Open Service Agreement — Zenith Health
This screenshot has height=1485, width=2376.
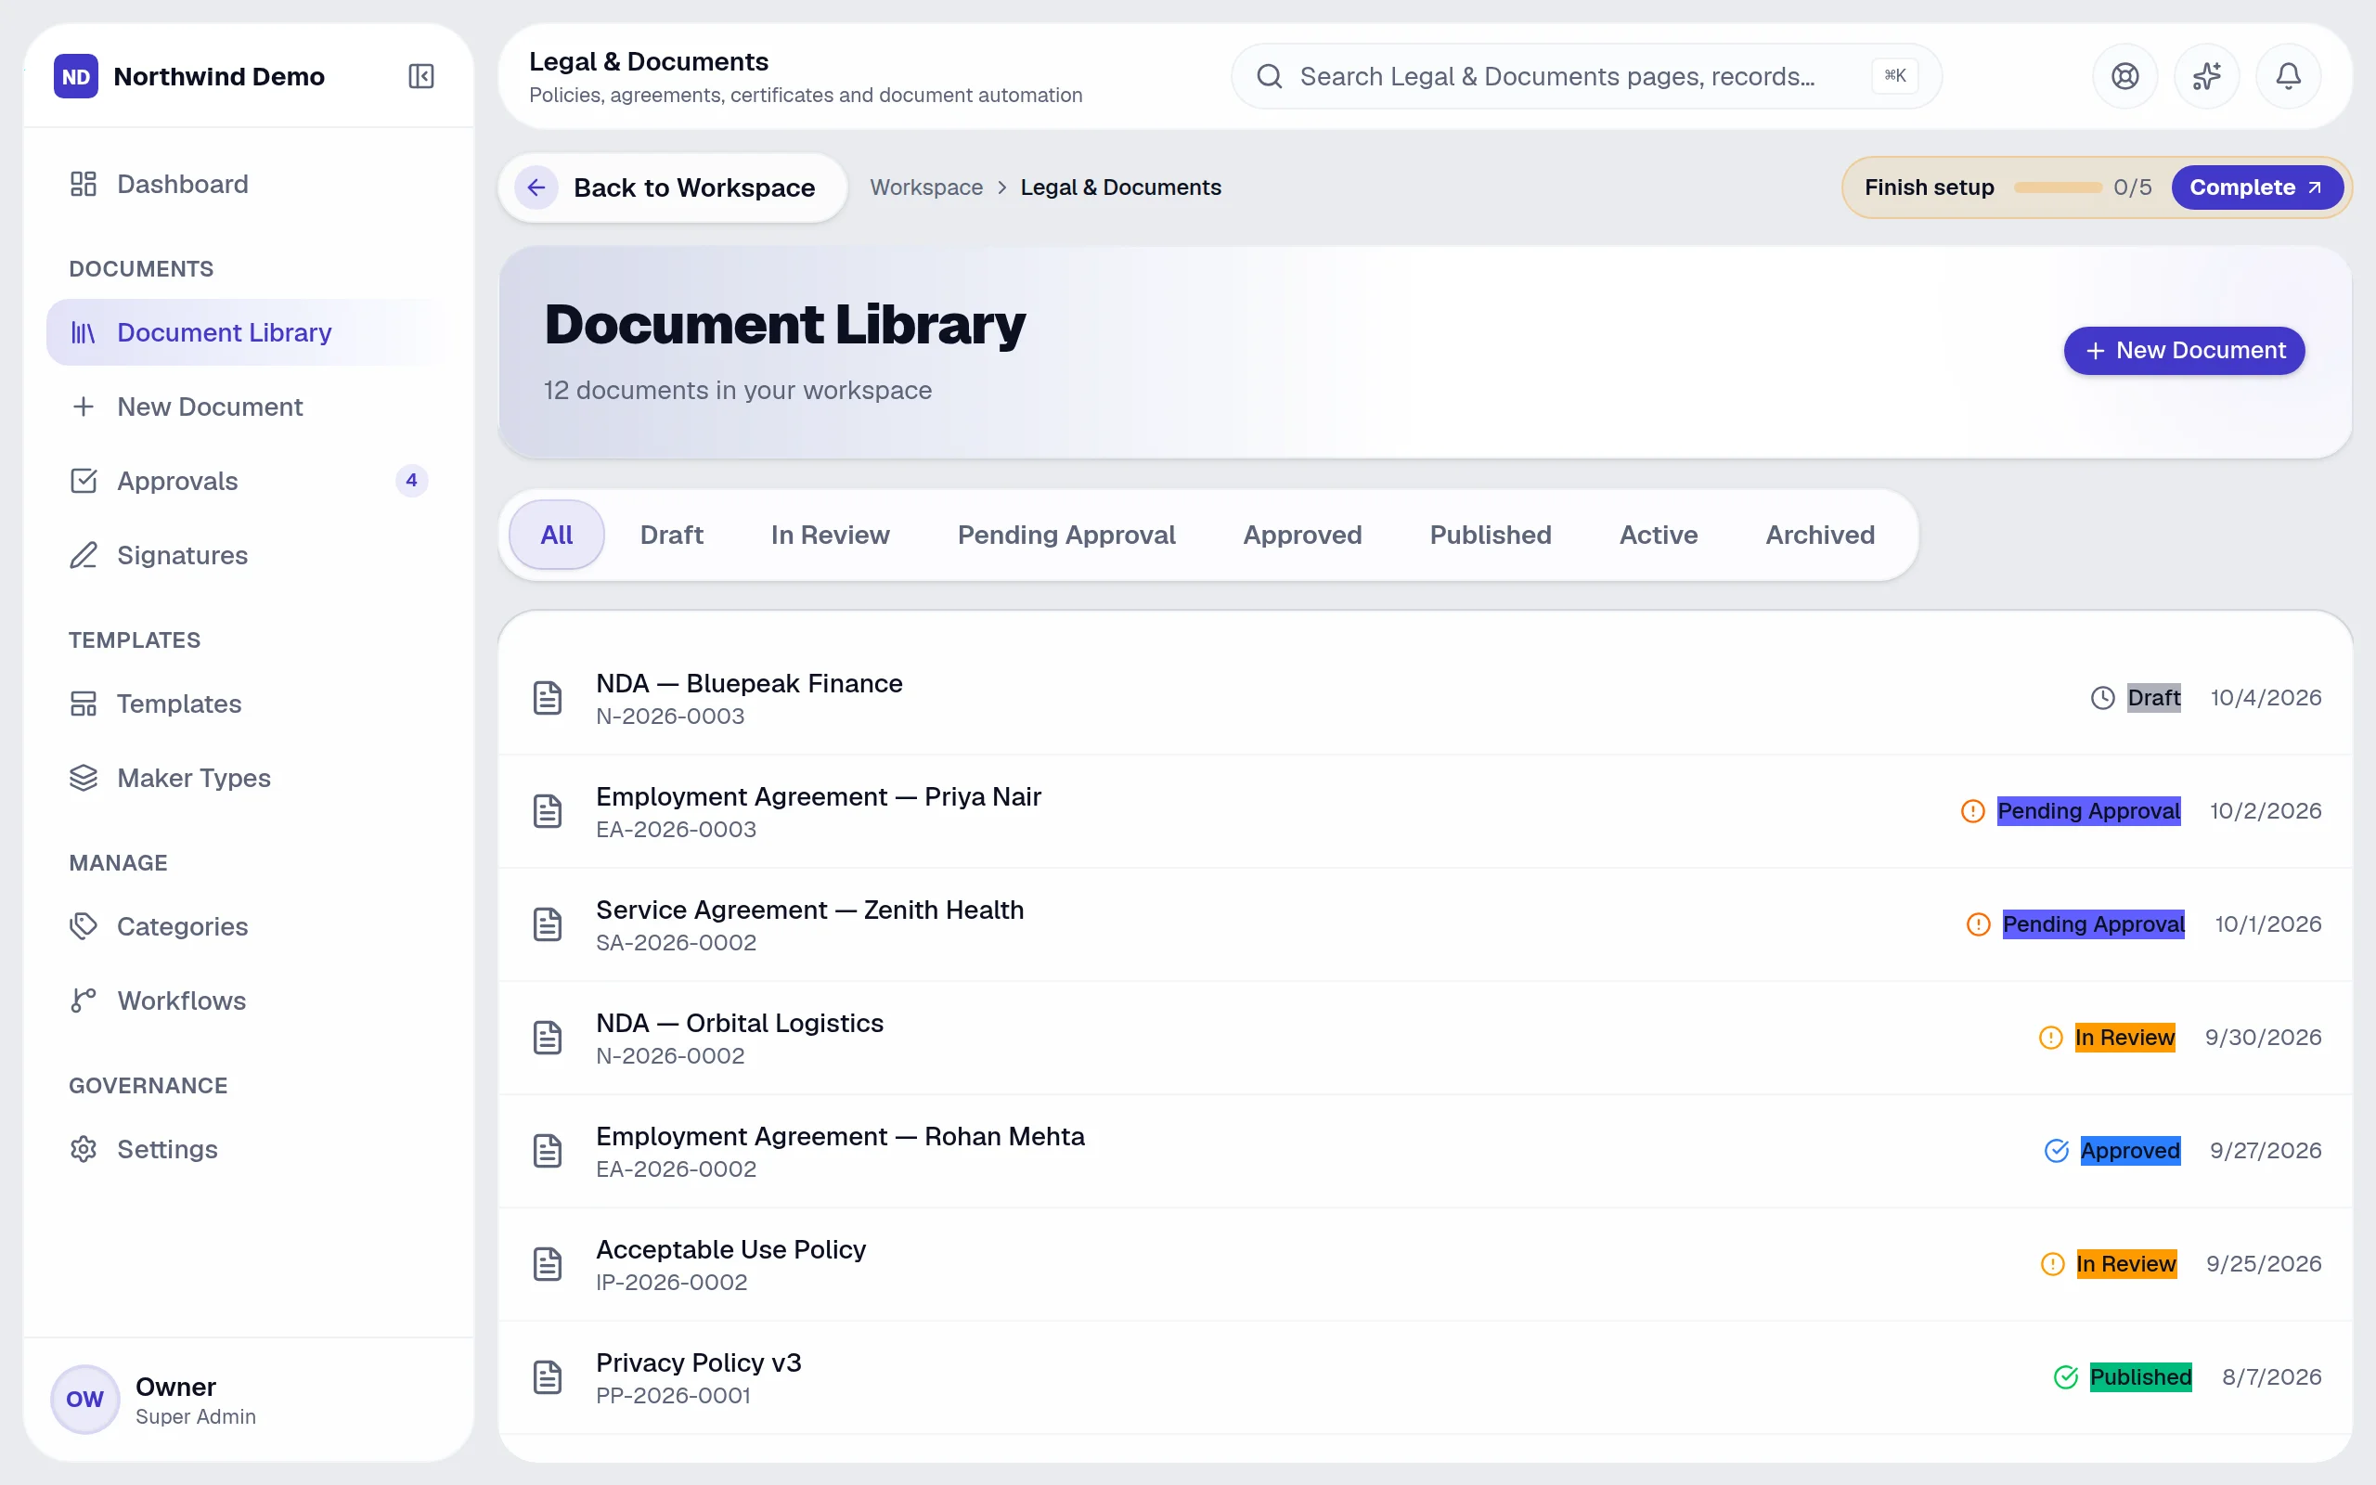pyautogui.click(x=1425, y=924)
